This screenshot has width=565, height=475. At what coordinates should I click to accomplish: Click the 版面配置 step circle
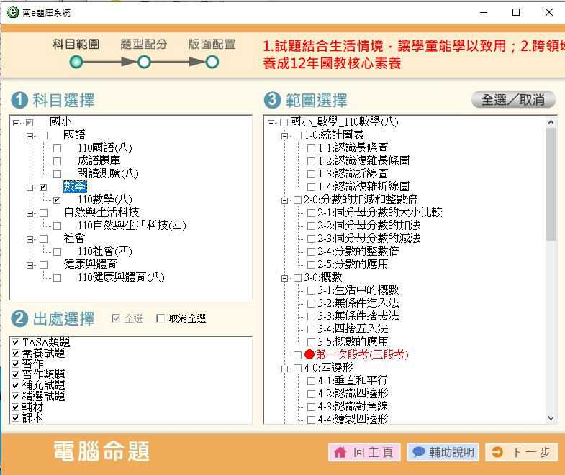point(212,63)
